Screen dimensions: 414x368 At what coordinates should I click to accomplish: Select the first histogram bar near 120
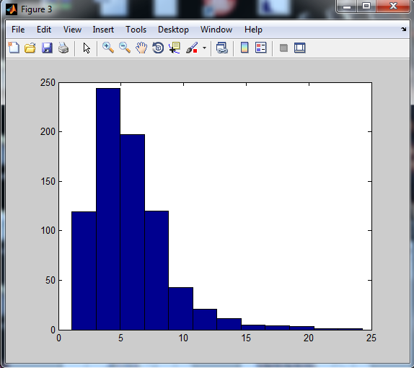click(84, 271)
